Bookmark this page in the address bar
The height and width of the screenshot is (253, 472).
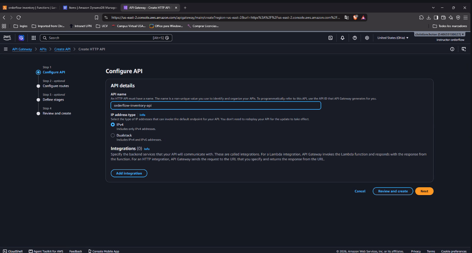pos(96,17)
